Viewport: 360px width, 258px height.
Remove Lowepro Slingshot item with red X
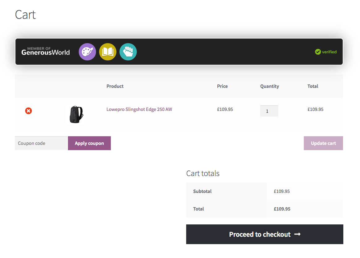point(28,111)
